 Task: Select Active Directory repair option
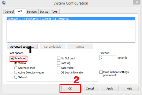pos(16,72)
